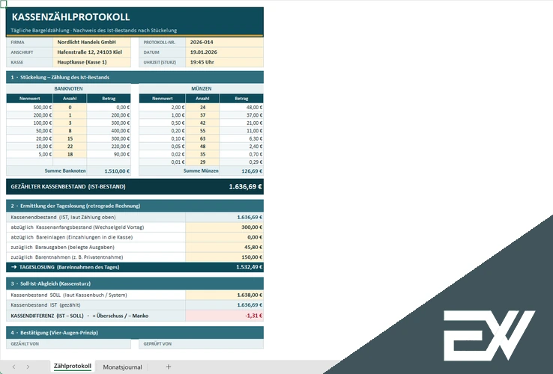Select the Anzahl cell for 0,50 € coins

click(202, 123)
